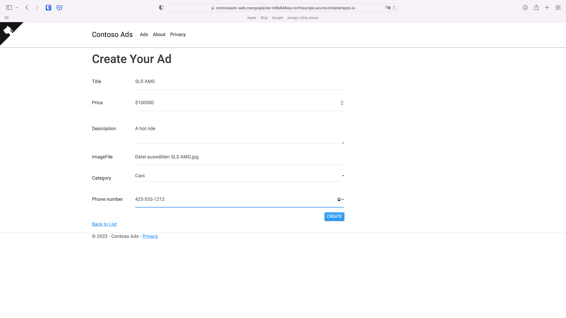The image size is (566, 318).
Task: Open the About navigation menu item
Action: 159,34
